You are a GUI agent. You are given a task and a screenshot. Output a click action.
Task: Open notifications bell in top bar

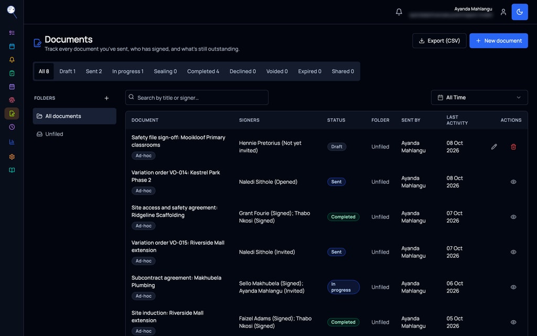coord(399,12)
